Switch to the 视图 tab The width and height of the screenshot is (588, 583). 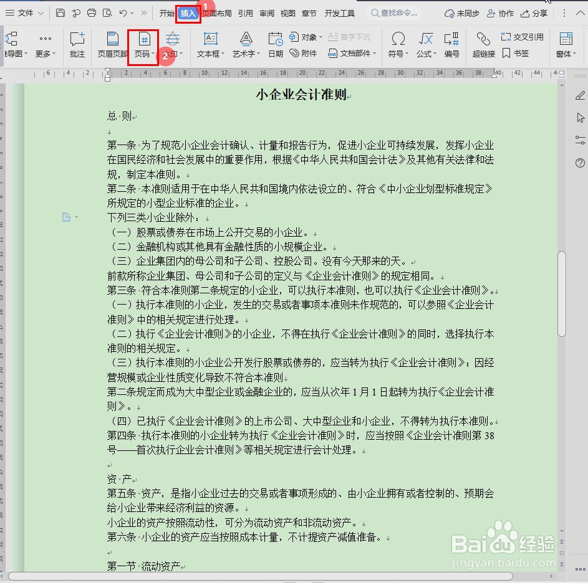(x=287, y=14)
